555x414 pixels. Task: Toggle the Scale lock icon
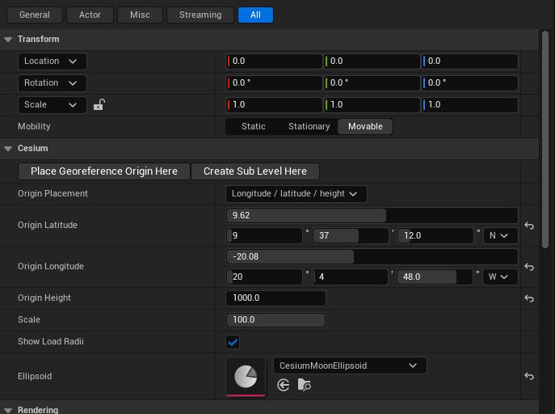99,105
